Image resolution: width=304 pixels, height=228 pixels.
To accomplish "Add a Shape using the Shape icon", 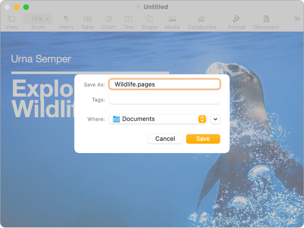I will 149,19.
